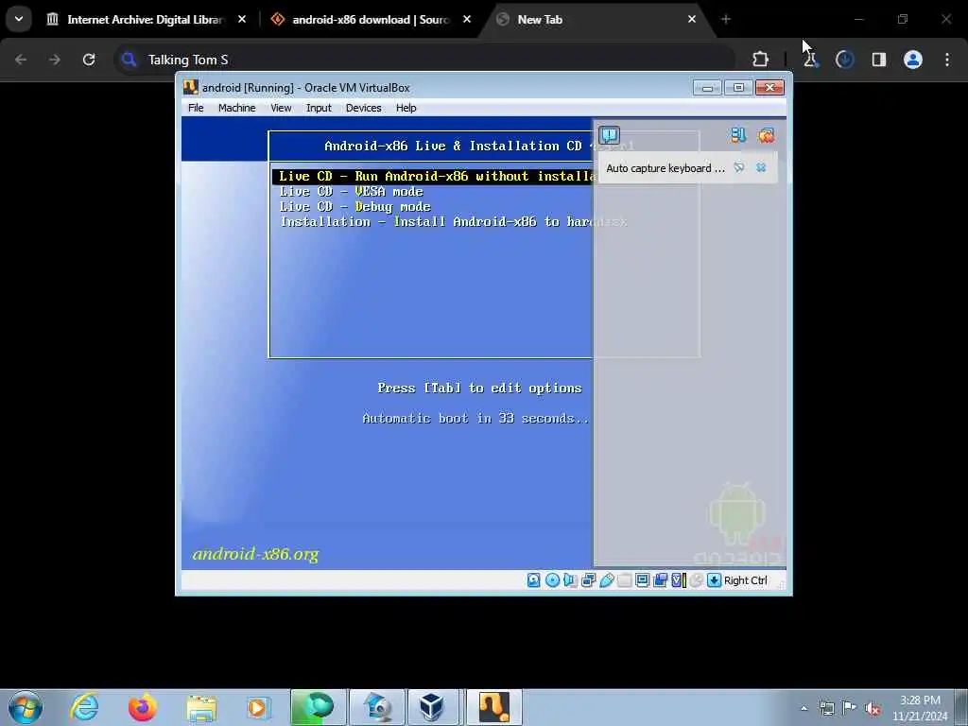Open the browser profile avatar
This screenshot has width=968, height=726.
pos(913,60)
